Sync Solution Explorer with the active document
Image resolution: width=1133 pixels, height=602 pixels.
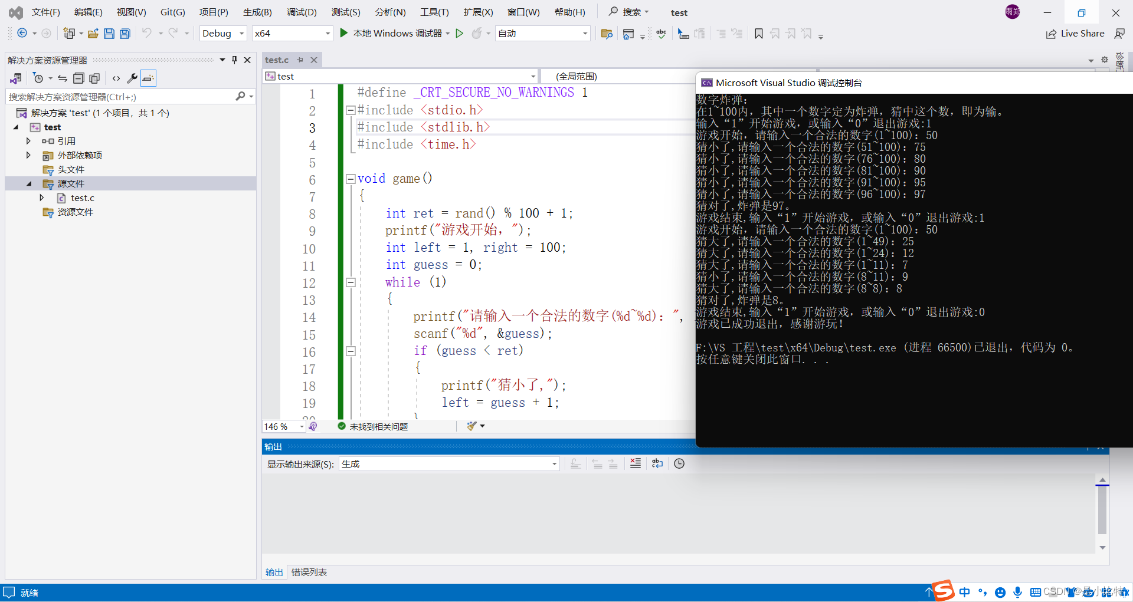tap(63, 78)
